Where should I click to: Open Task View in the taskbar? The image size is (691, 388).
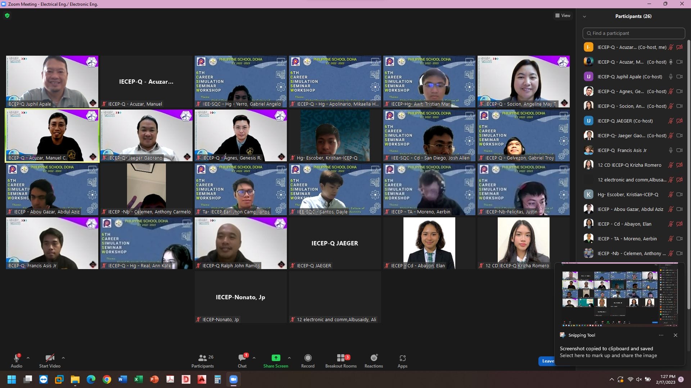coord(28,379)
